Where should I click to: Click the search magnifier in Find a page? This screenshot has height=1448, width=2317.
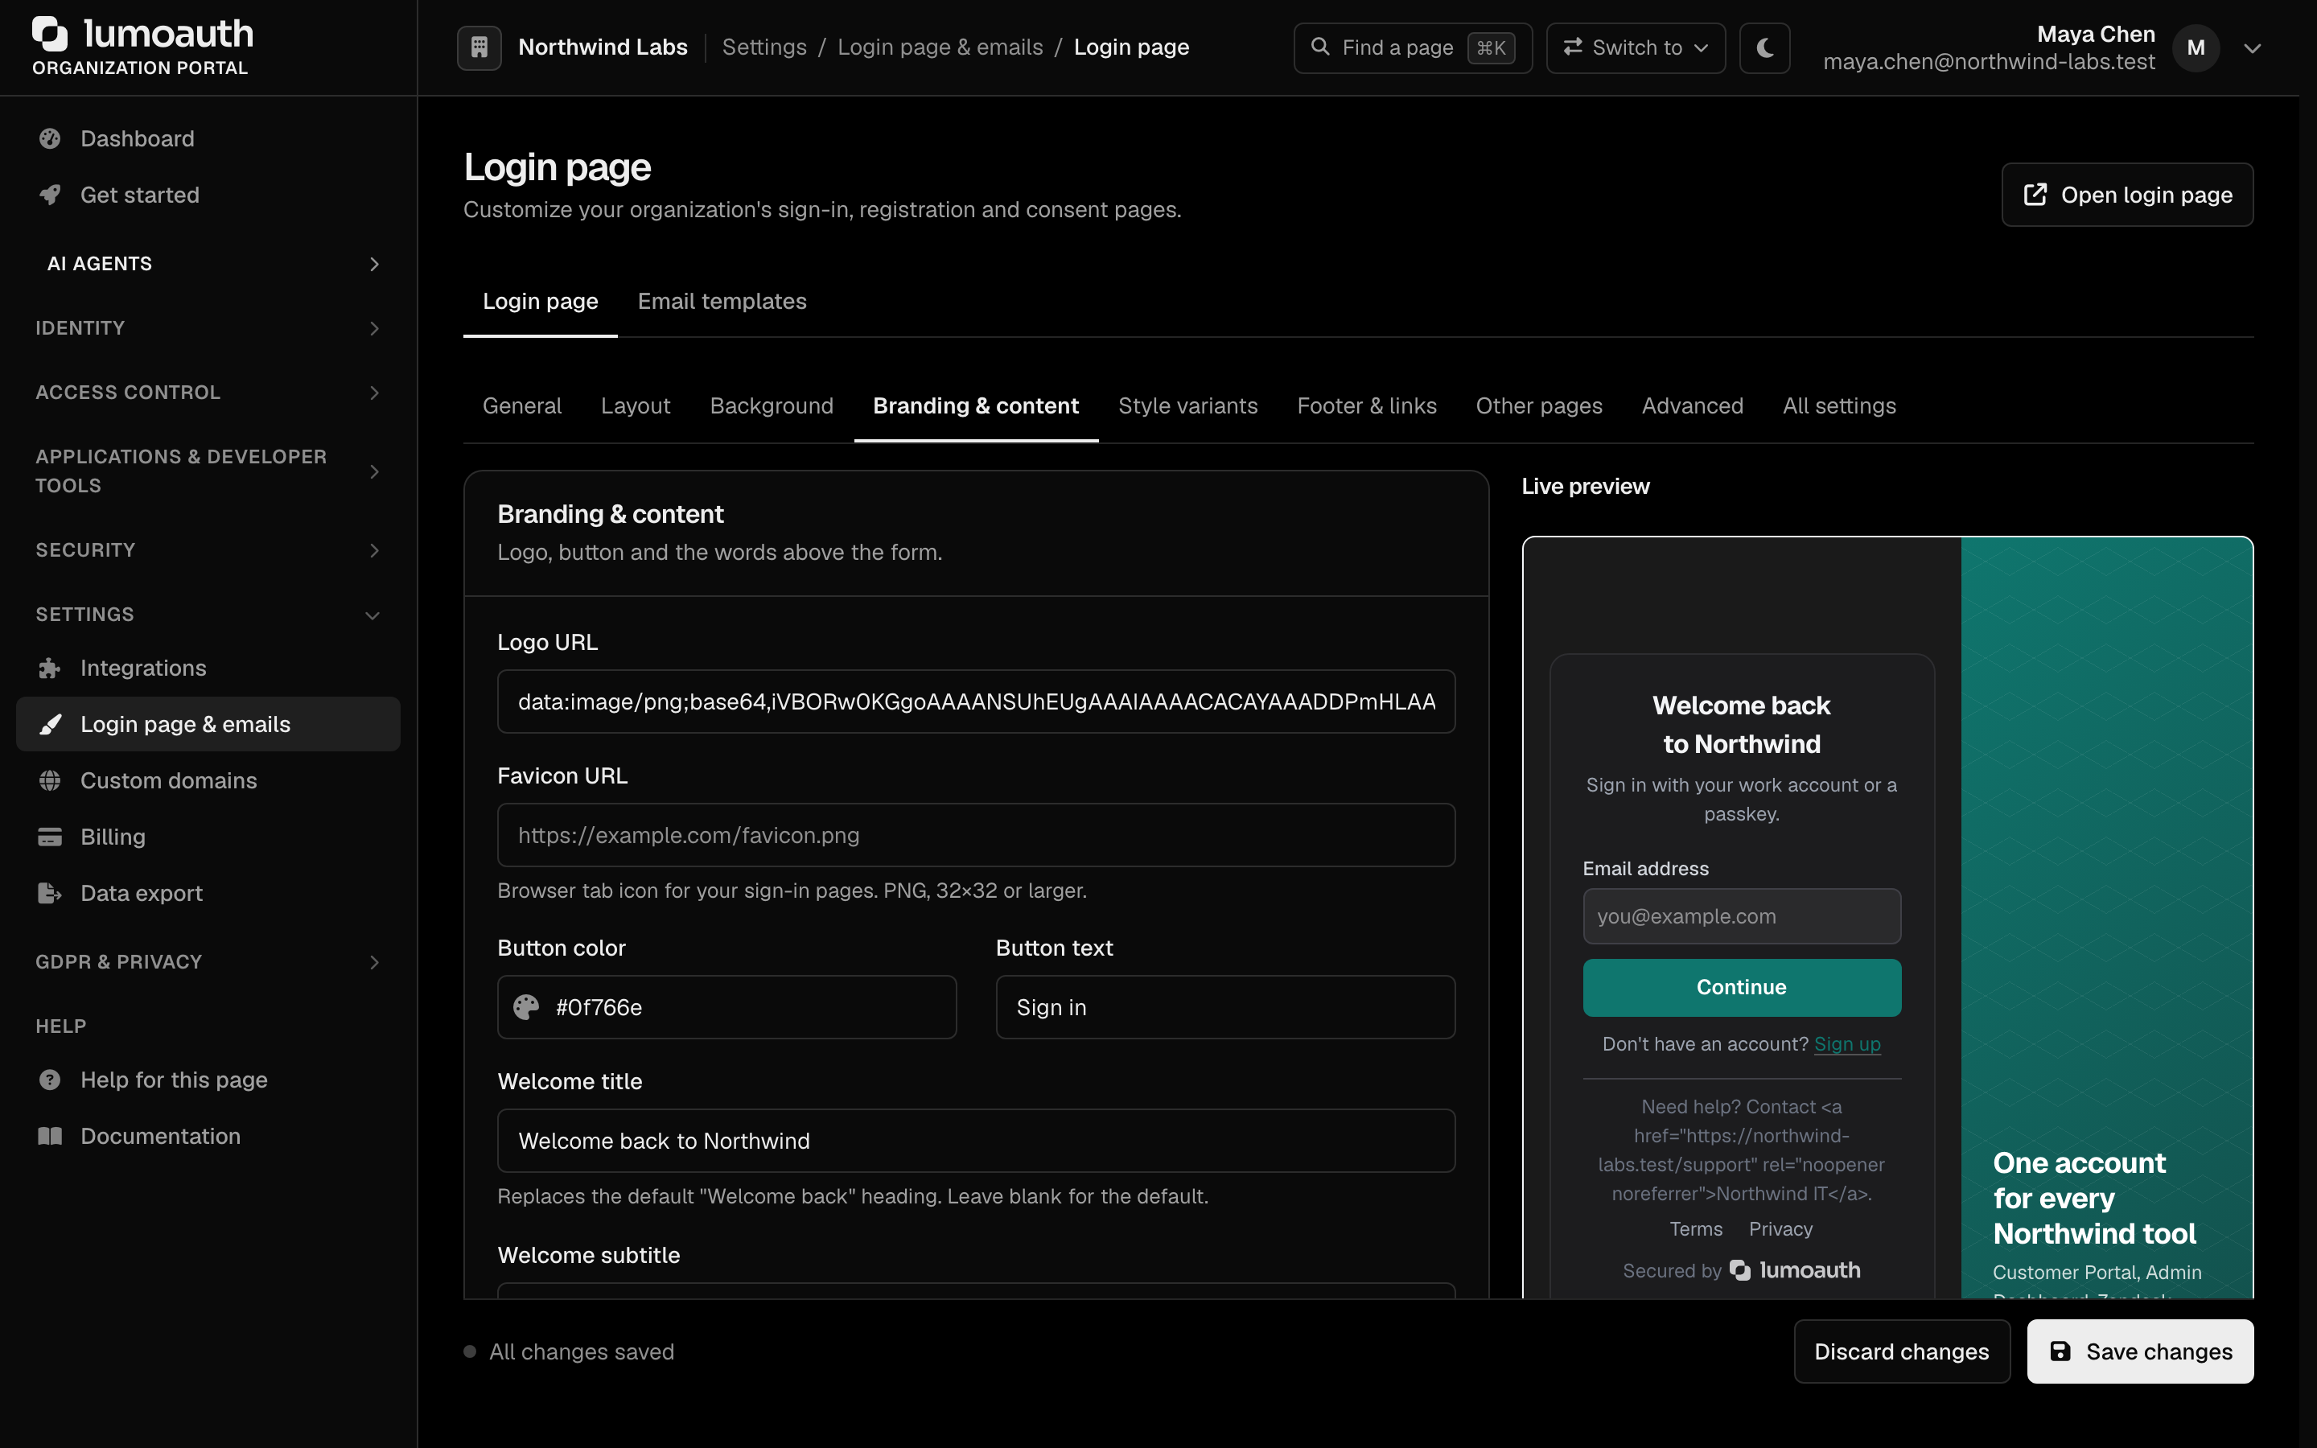pos(1319,47)
